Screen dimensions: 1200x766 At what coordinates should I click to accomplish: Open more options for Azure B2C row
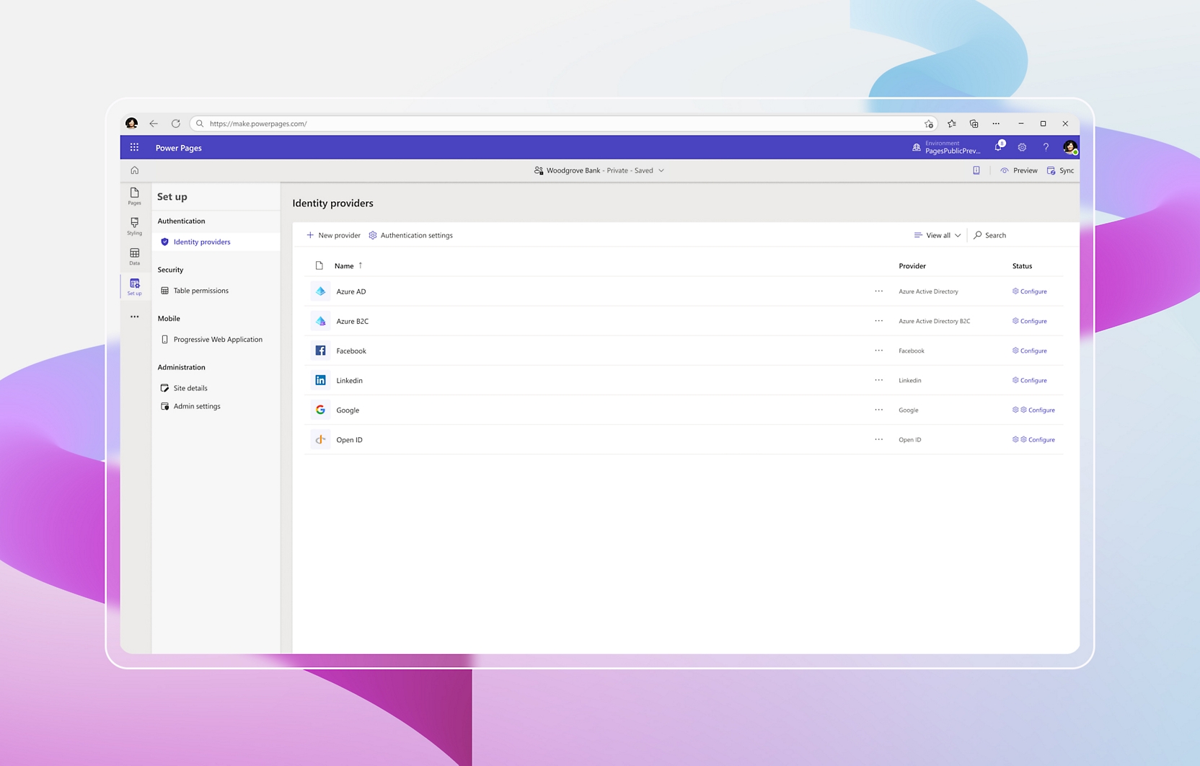[878, 321]
